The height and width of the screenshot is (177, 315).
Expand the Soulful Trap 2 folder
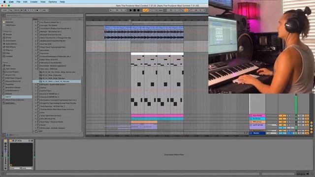click(36, 90)
